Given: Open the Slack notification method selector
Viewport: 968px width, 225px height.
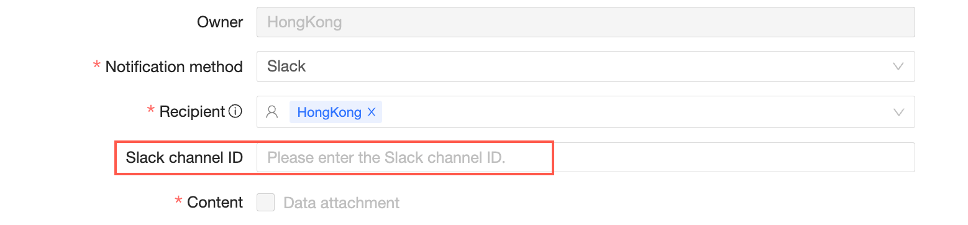Looking at the screenshot, I should pyautogui.click(x=585, y=67).
